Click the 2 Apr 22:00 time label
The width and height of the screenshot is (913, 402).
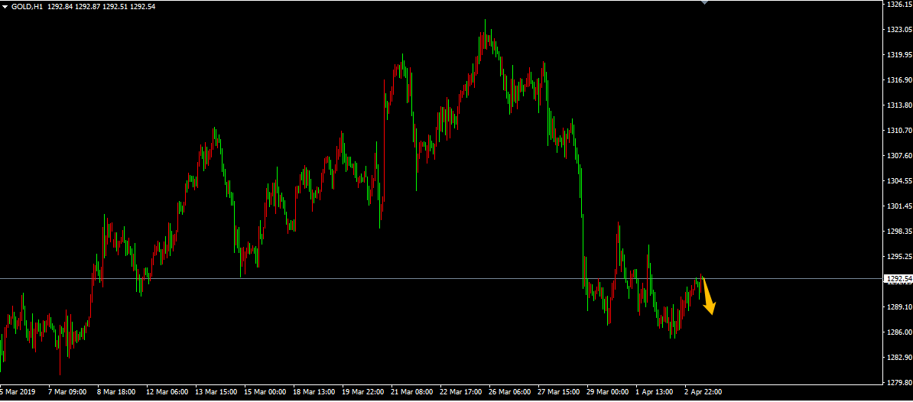[703, 392]
